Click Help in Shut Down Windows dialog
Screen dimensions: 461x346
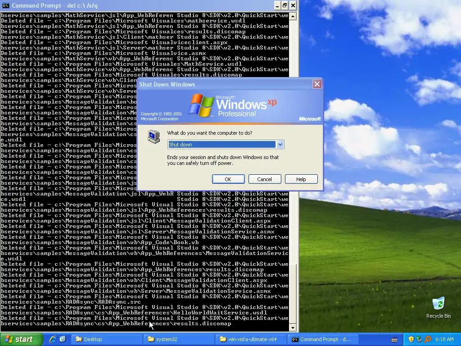click(x=301, y=179)
